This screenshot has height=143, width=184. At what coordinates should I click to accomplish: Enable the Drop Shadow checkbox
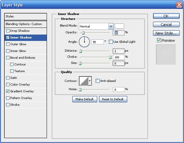(x=8, y=31)
